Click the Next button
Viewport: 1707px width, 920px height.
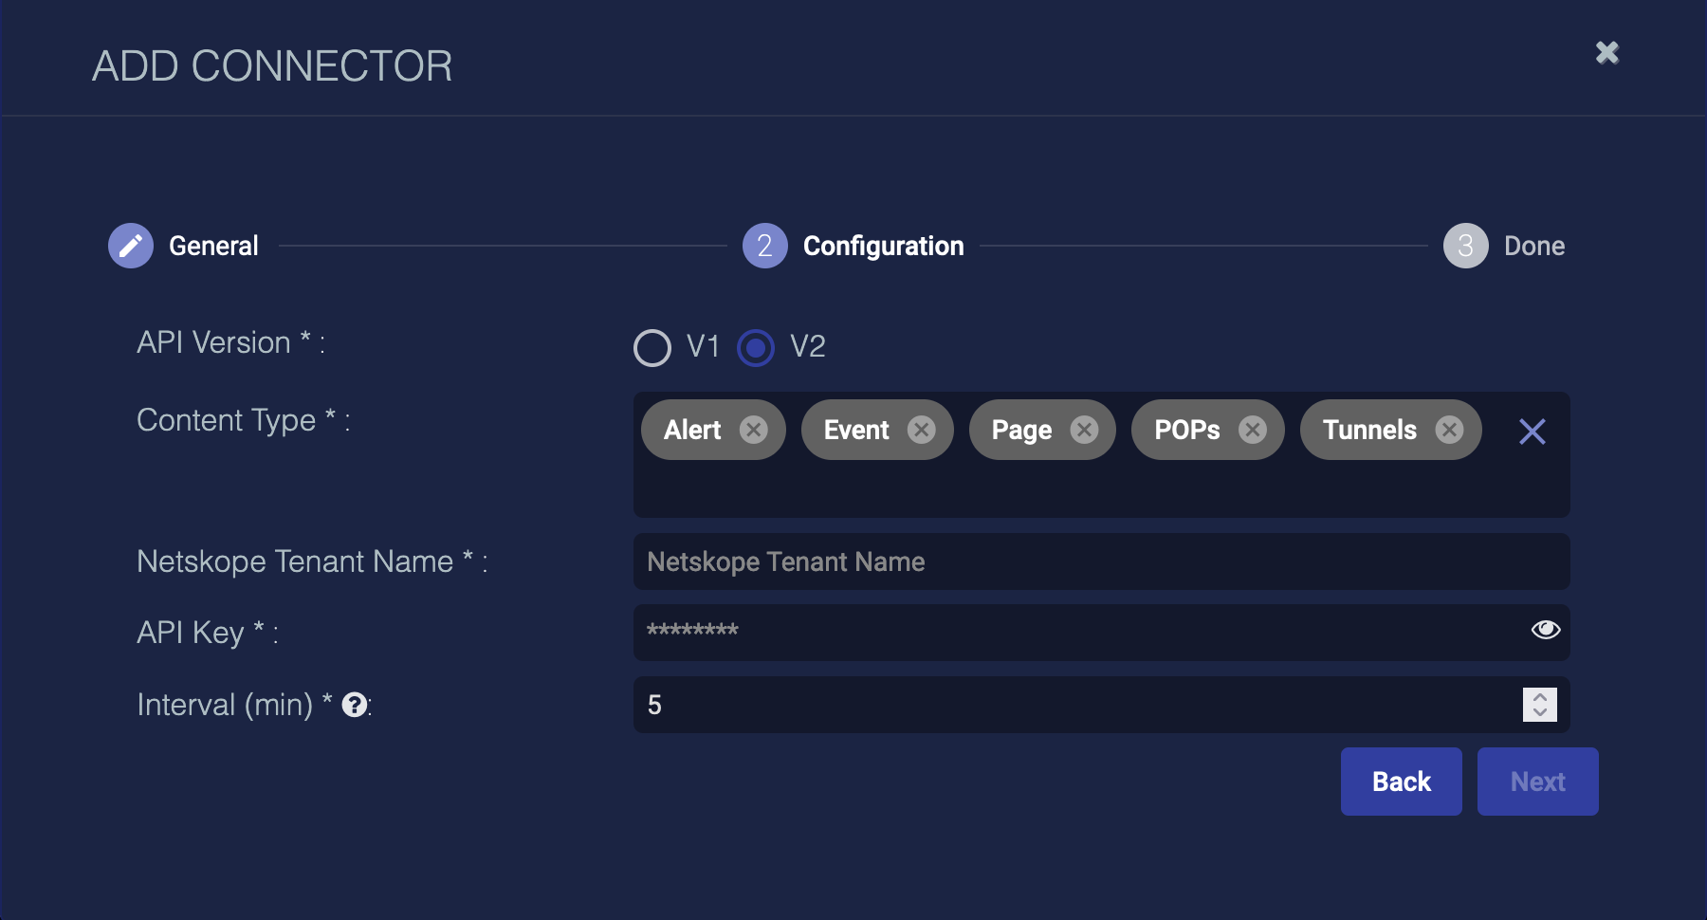coord(1537,782)
